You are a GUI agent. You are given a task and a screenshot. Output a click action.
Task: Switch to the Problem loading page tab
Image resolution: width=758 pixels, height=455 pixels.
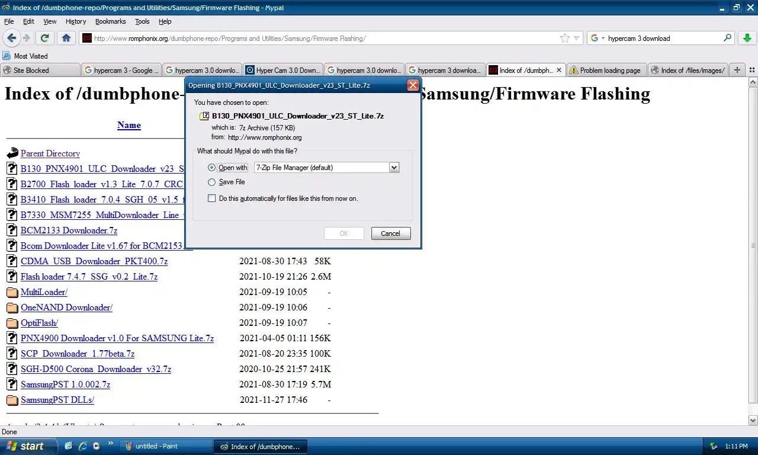tap(606, 70)
